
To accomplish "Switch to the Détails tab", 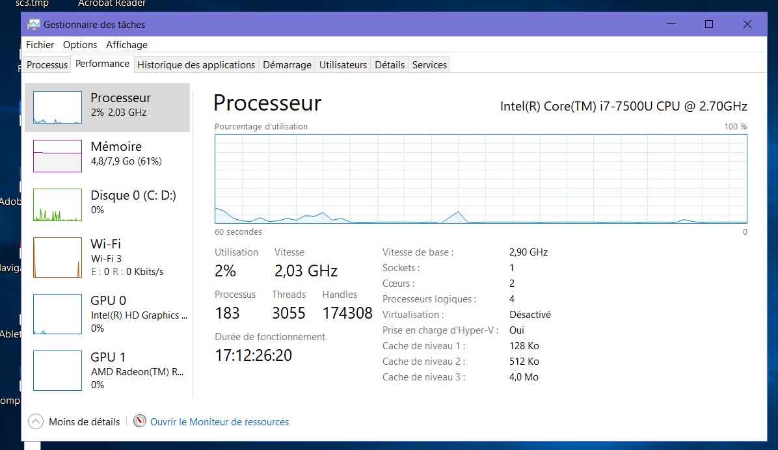I will 390,64.
